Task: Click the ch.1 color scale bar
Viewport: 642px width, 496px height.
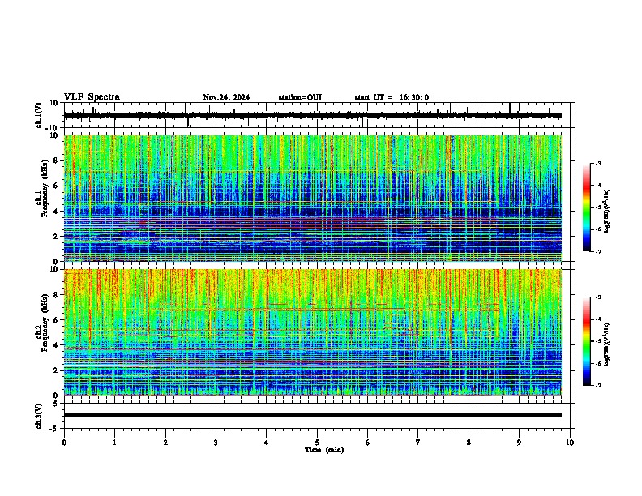Action: (587, 207)
